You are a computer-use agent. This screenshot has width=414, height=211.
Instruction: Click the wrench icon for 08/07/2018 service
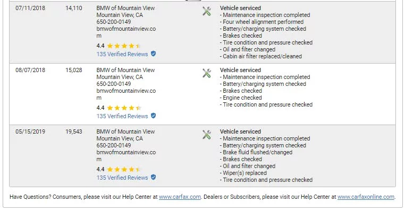click(x=207, y=73)
